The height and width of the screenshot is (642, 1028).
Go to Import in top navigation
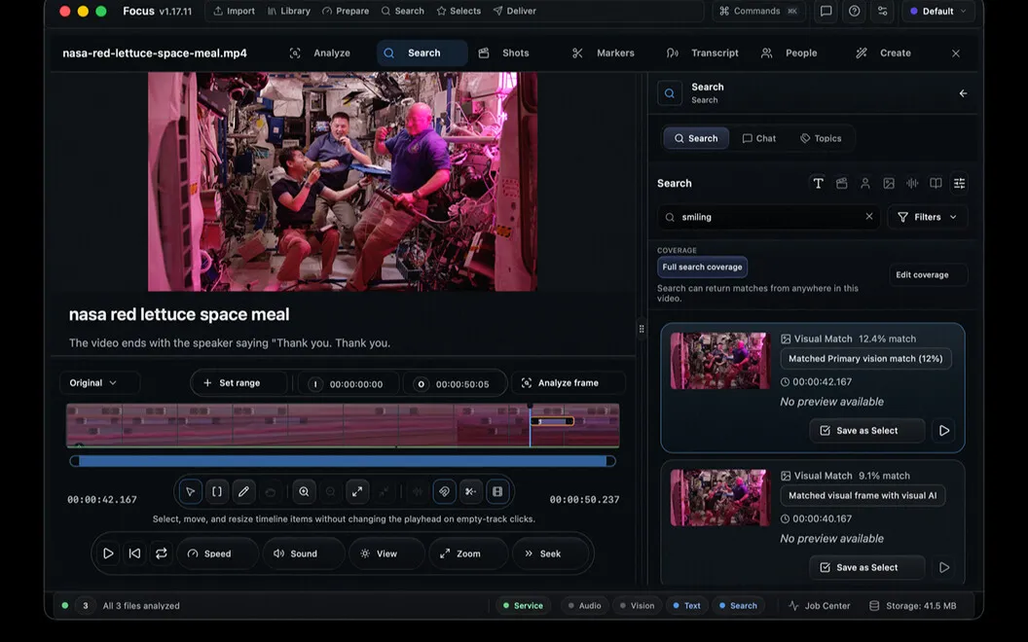point(234,11)
